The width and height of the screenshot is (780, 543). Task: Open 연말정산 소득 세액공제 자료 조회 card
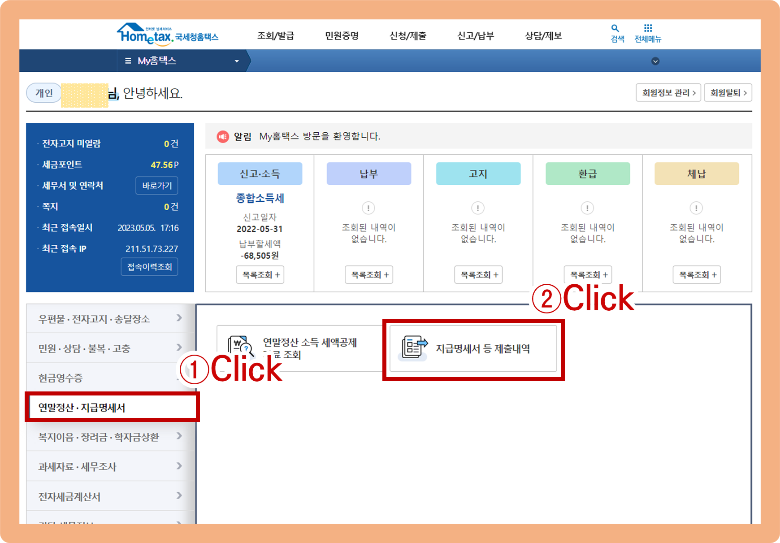299,348
